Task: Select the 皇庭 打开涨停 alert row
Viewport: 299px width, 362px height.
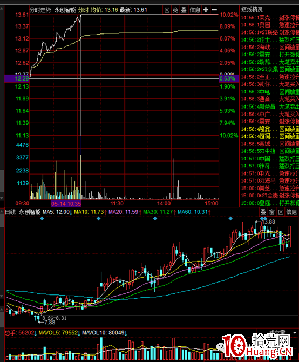Action: click(270, 203)
